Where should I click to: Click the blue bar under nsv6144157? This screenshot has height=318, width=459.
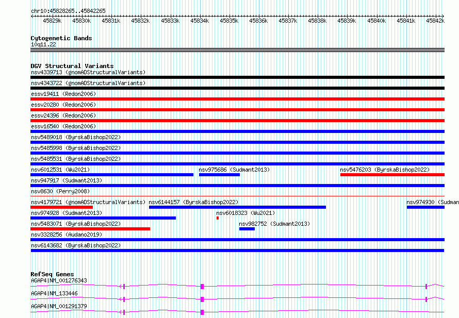237,207
